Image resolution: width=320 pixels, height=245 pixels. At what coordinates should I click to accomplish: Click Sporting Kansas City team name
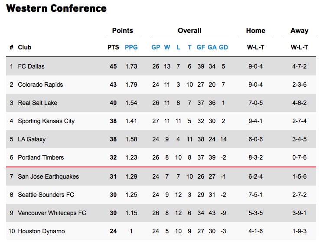[46, 121]
